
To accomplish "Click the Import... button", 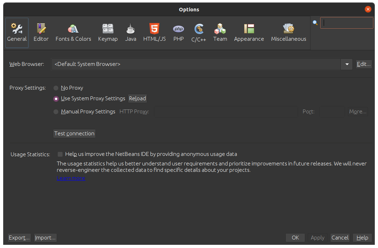I will (x=45, y=238).
